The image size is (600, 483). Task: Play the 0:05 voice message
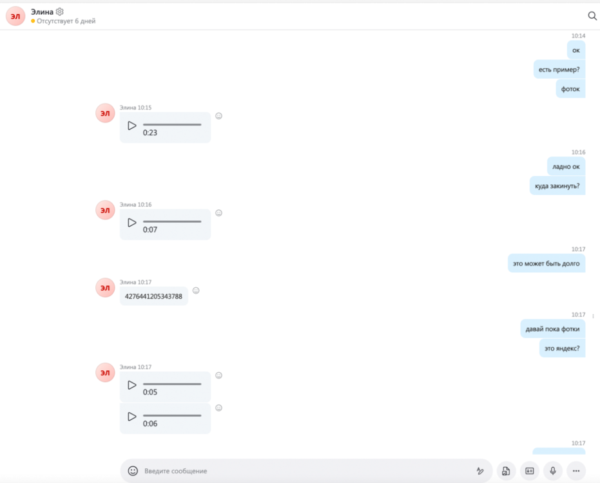[x=132, y=385]
